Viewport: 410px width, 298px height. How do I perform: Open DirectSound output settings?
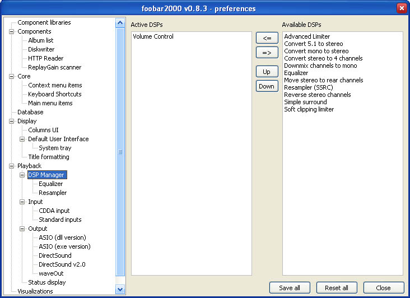[55, 255]
